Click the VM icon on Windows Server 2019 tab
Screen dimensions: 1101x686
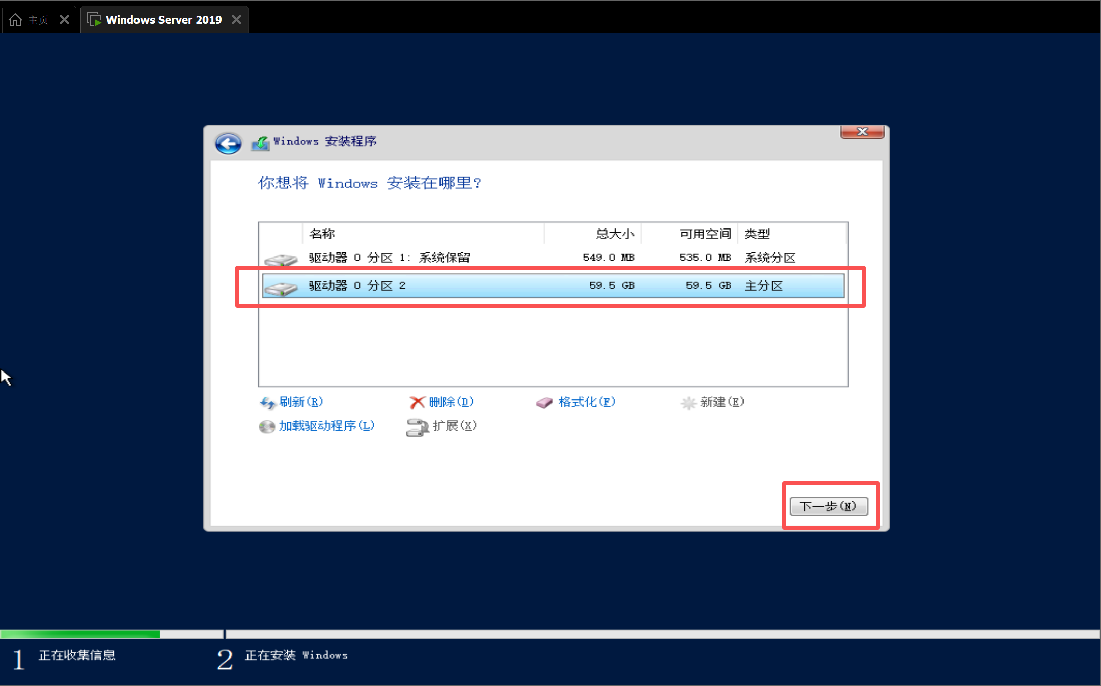pos(94,20)
